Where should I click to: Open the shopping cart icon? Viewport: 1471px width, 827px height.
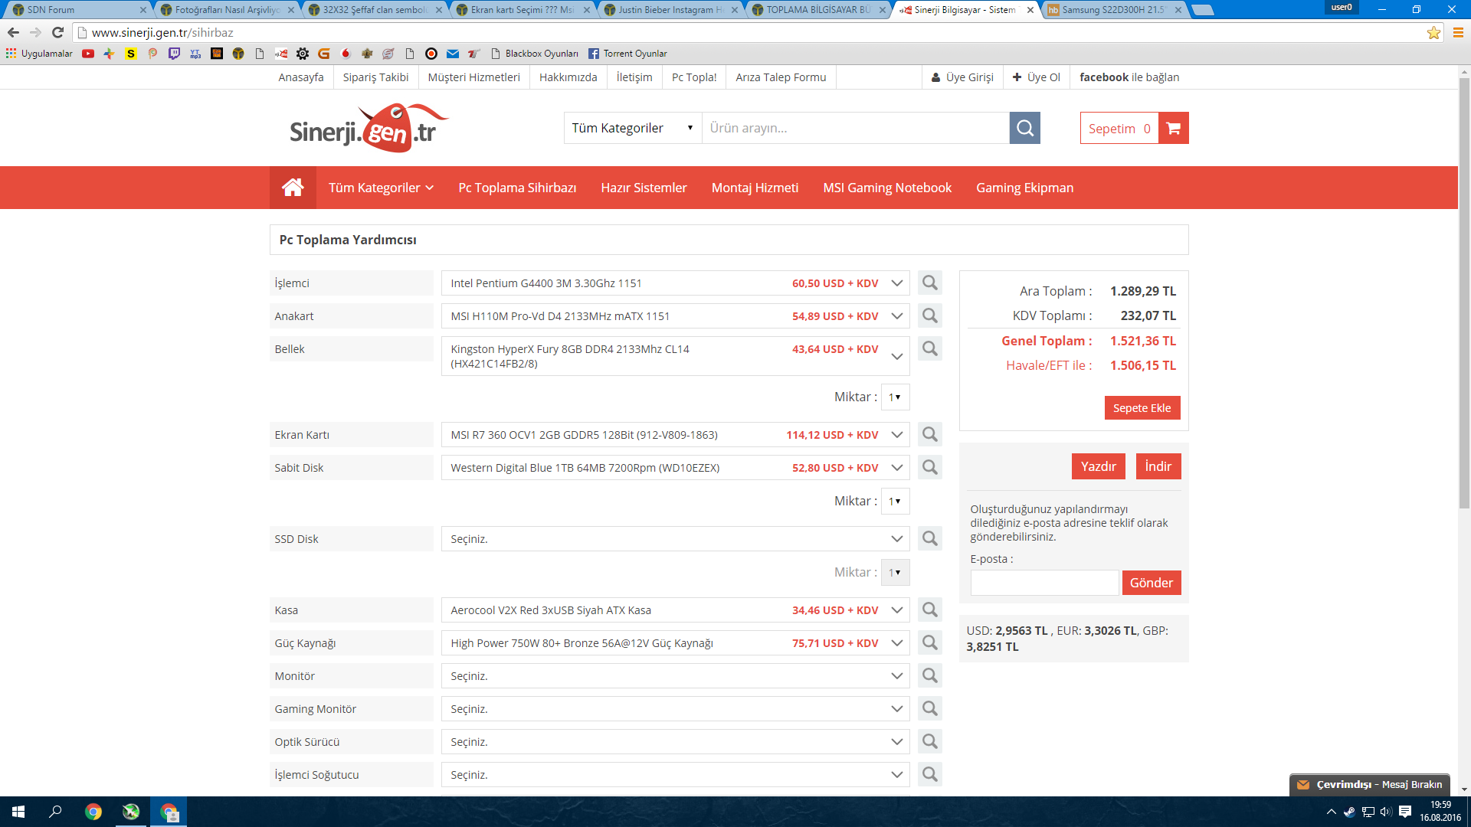1173,128
